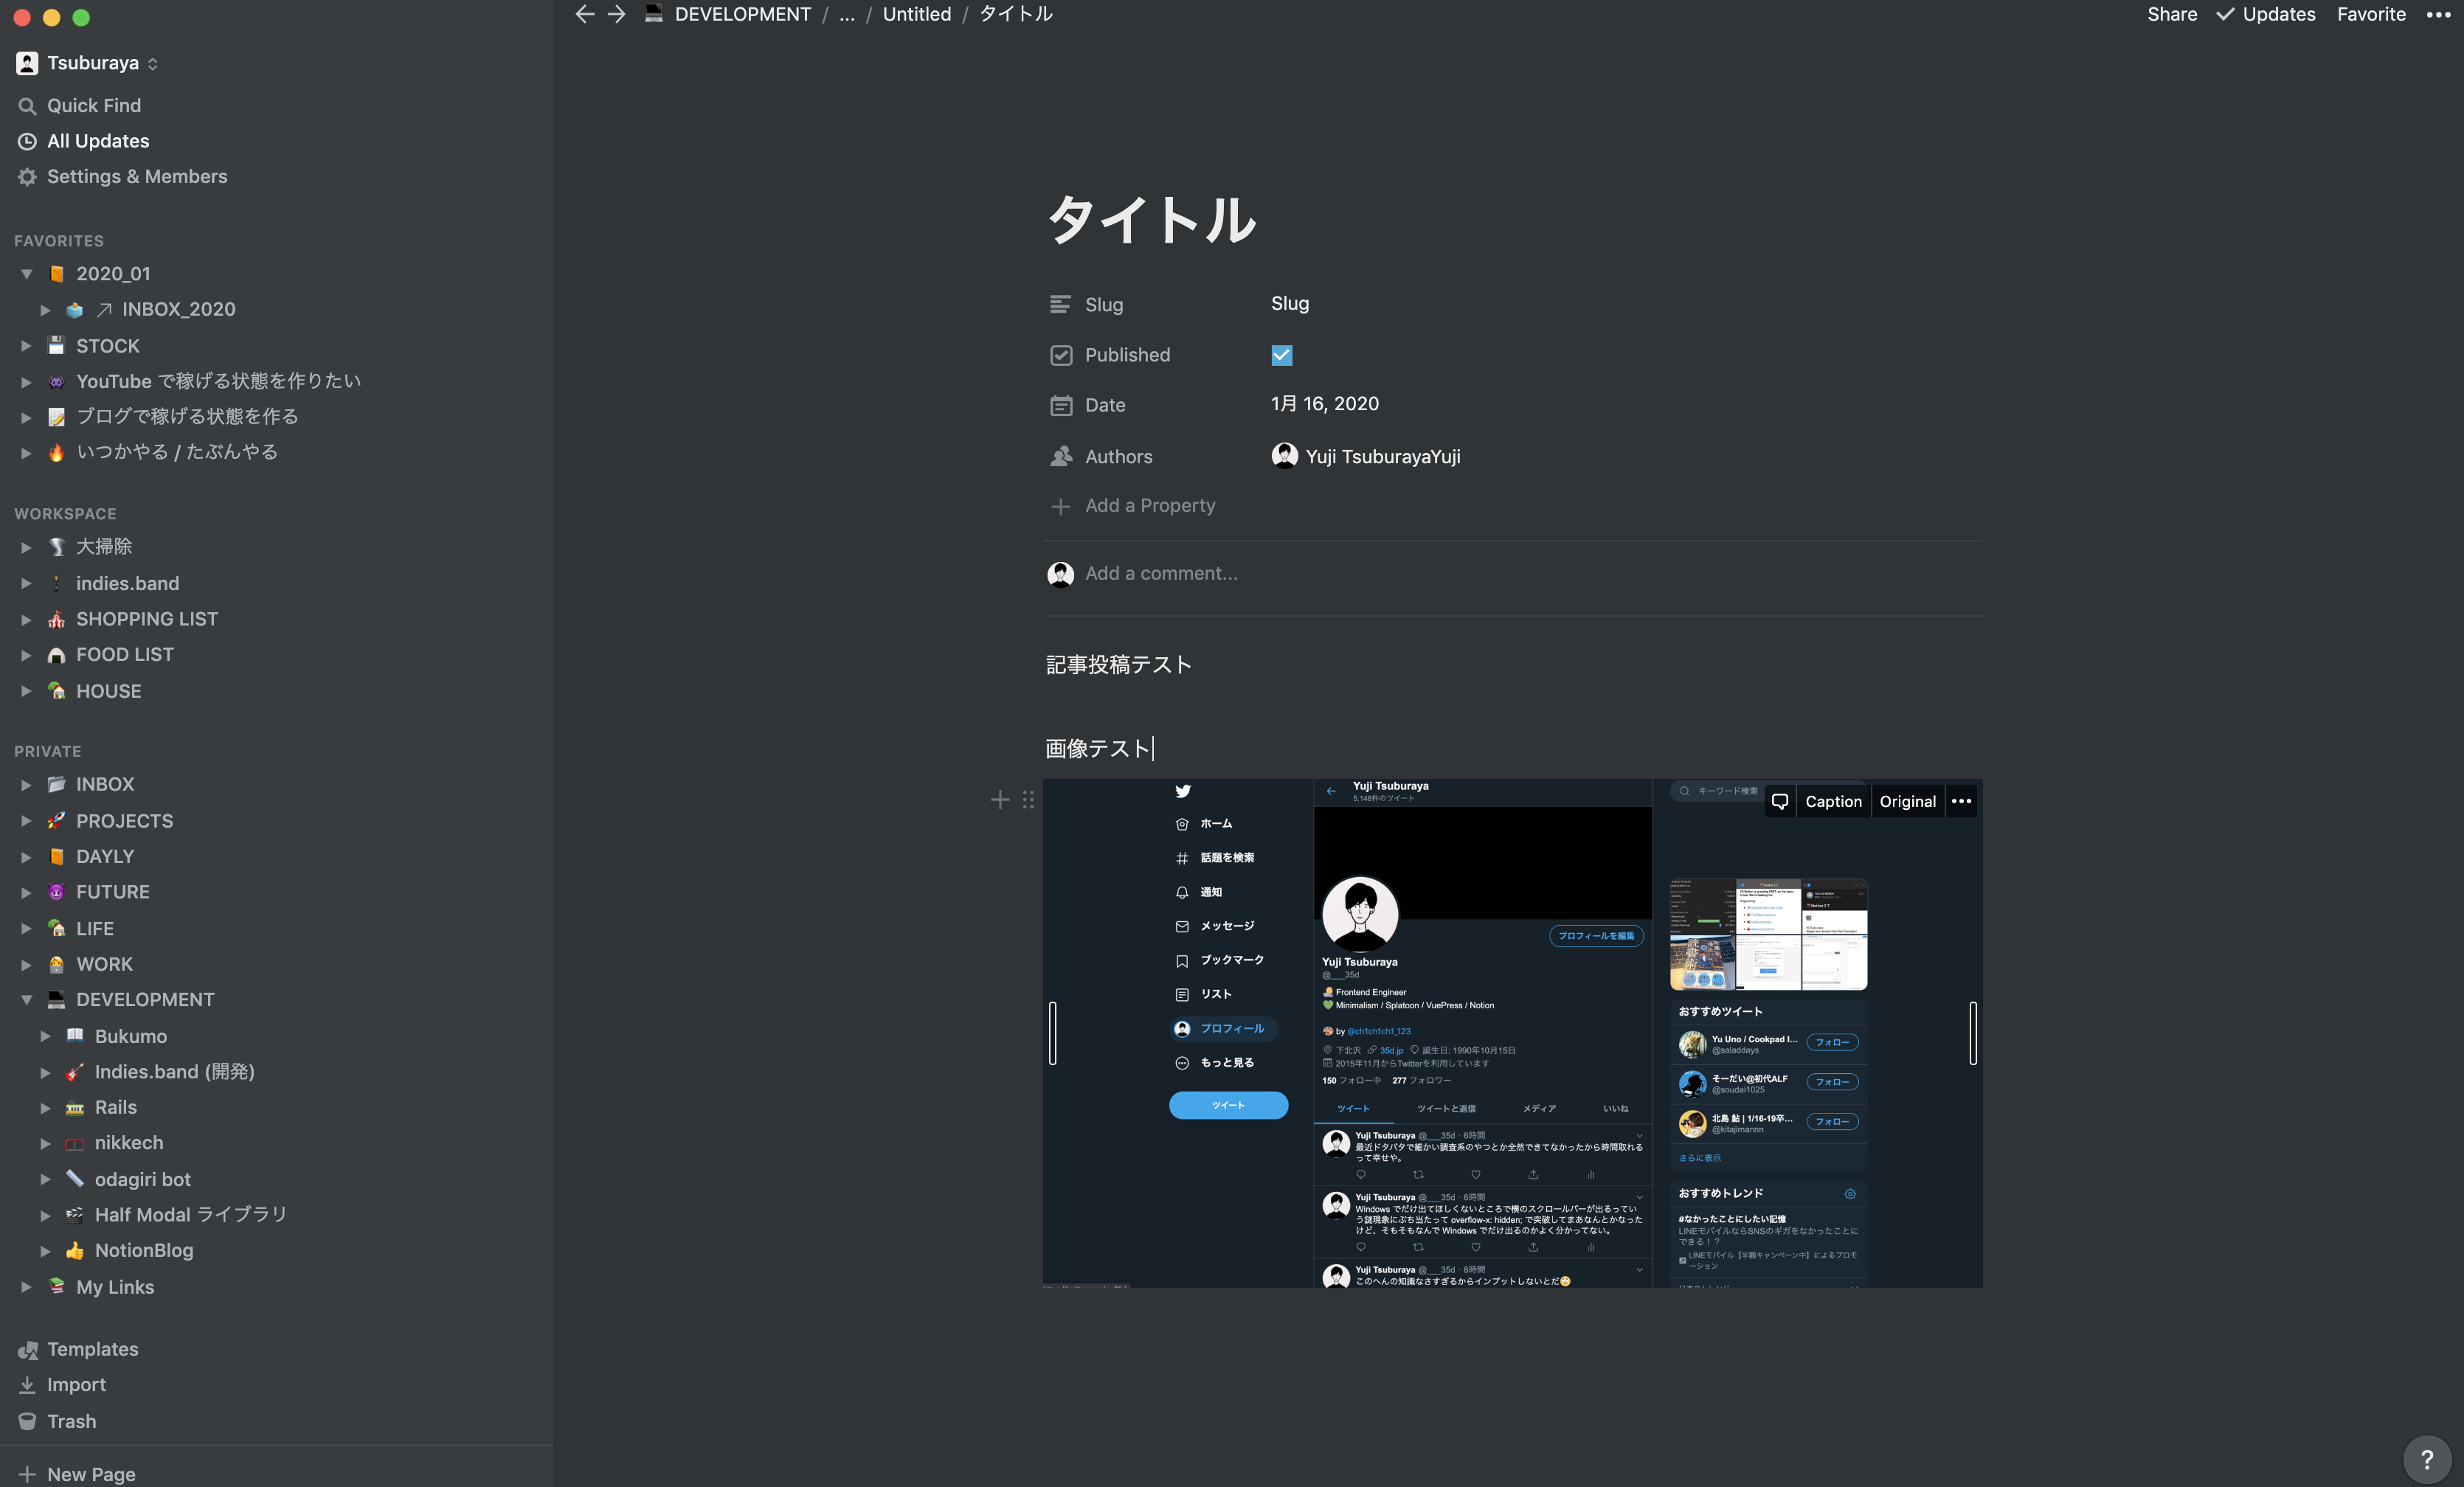Click the Slug property icon
2464x1487 pixels.
point(1060,304)
